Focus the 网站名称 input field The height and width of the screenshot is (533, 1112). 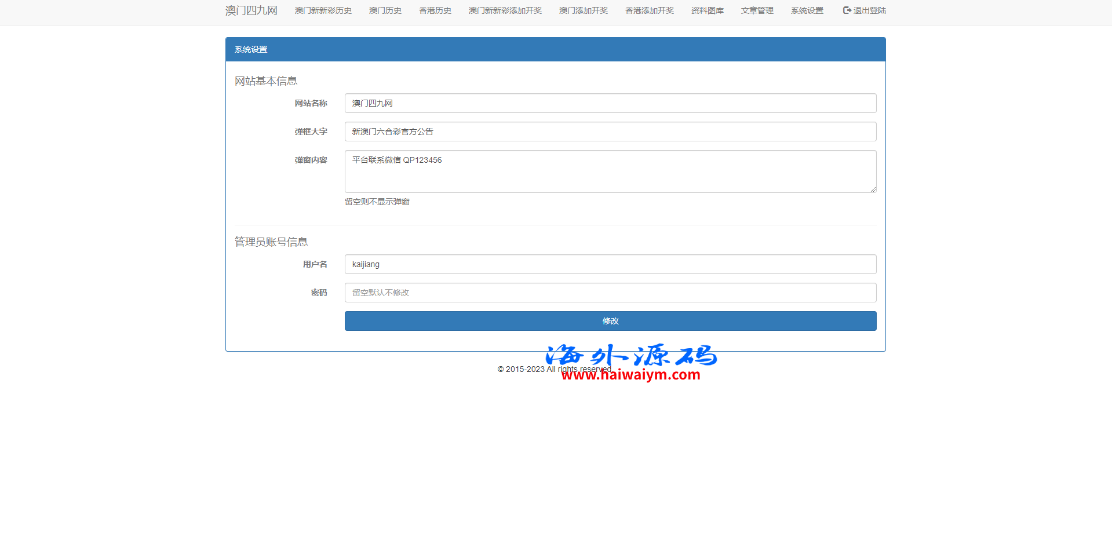click(x=610, y=103)
